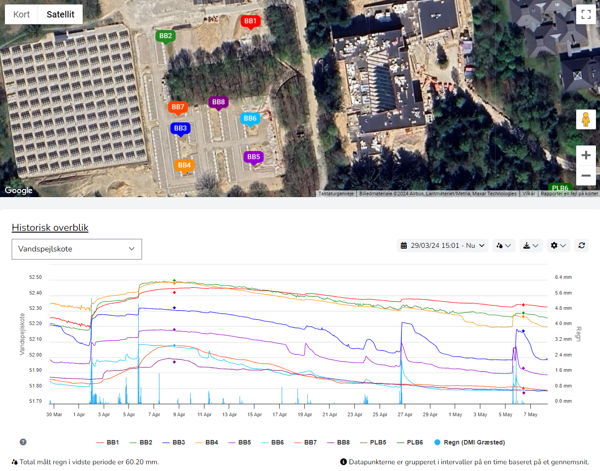The width and height of the screenshot is (600, 471).
Task: Click the BB2 green map marker
Action: click(x=165, y=36)
